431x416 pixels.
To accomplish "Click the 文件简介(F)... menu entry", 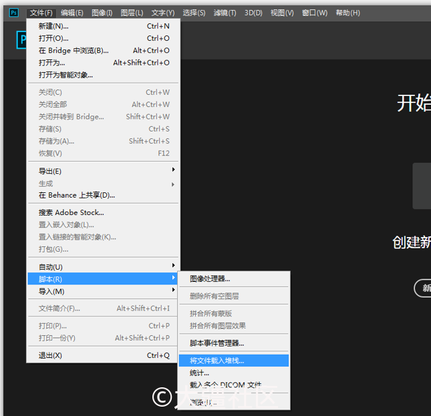I will click(104, 308).
